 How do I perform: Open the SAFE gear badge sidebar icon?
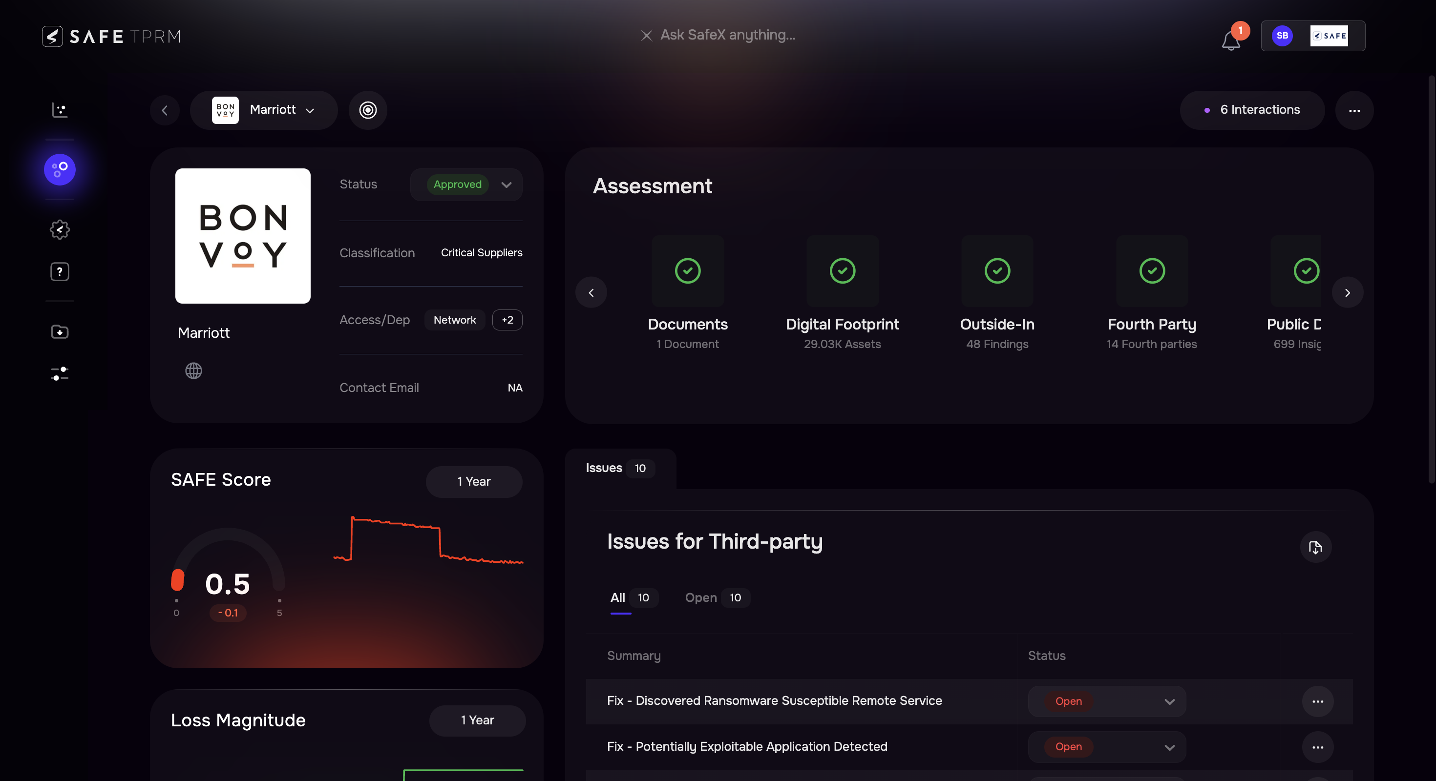click(x=60, y=229)
